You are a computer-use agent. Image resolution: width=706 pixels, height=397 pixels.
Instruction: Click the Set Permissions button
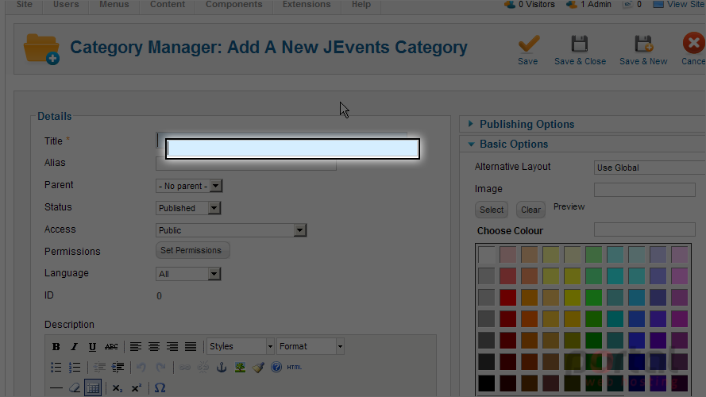[193, 250]
